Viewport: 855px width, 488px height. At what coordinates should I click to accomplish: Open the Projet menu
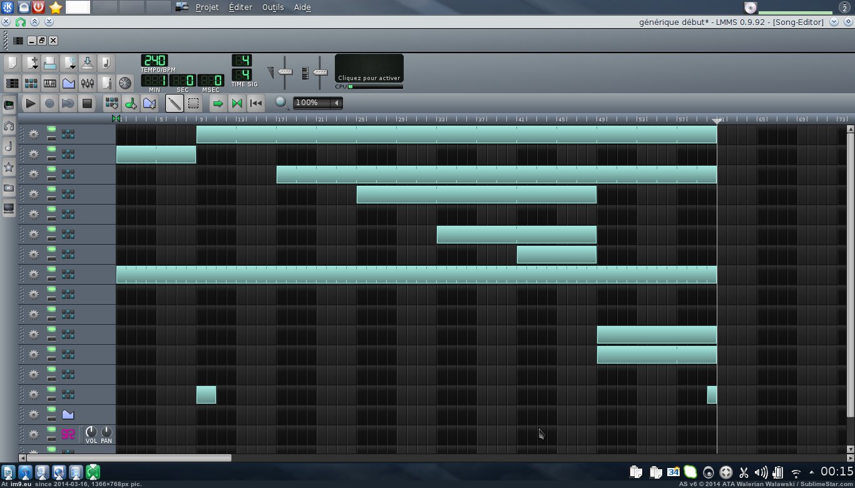pos(207,8)
